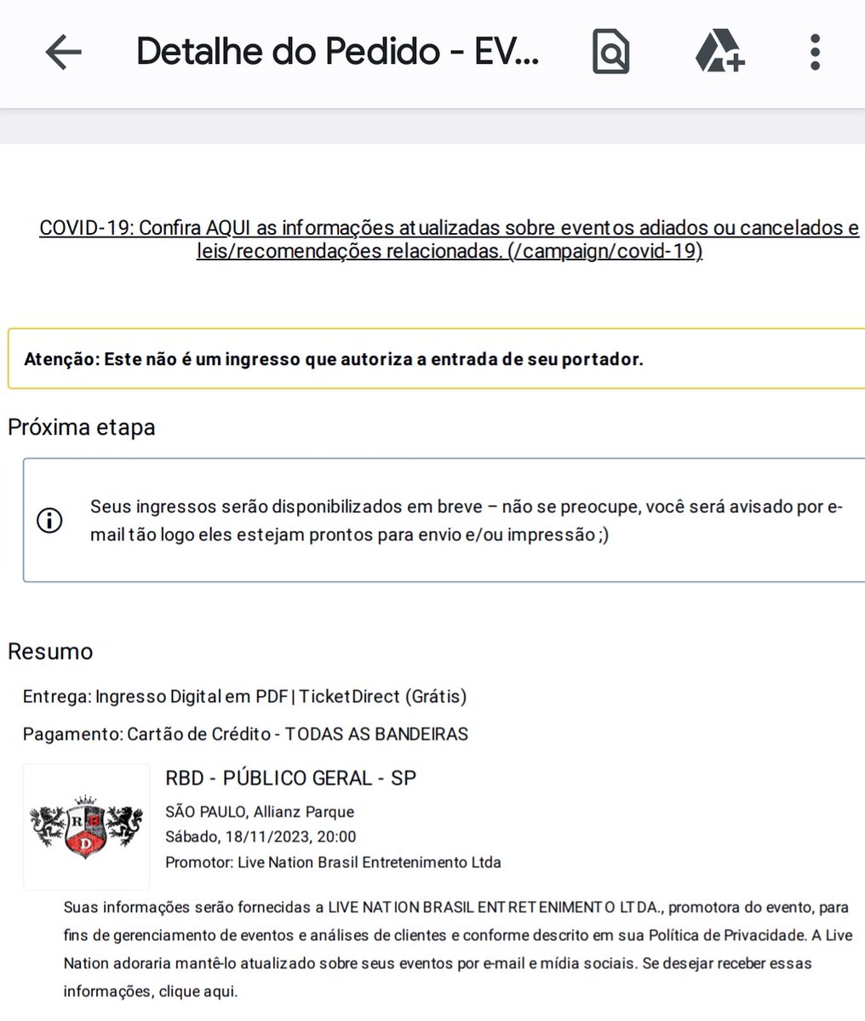Open the COVID-19 updated information link
The width and height of the screenshot is (865, 1021).
(450, 240)
